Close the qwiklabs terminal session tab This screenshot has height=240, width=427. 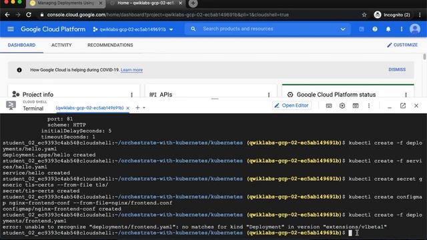click(127, 108)
